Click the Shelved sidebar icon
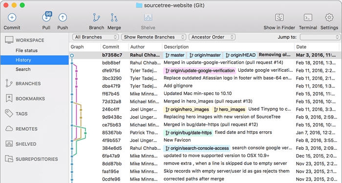Viewport: 342px width, 183px height. (x=9, y=144)
